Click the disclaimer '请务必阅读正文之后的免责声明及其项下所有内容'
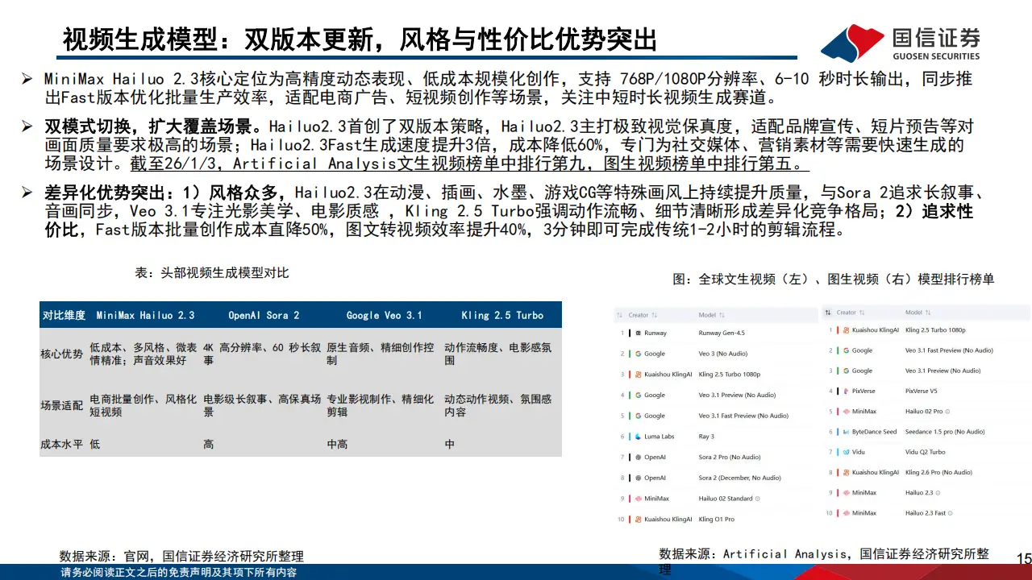The height and width of the screenshot is (580, 1032). pos(178,572)
